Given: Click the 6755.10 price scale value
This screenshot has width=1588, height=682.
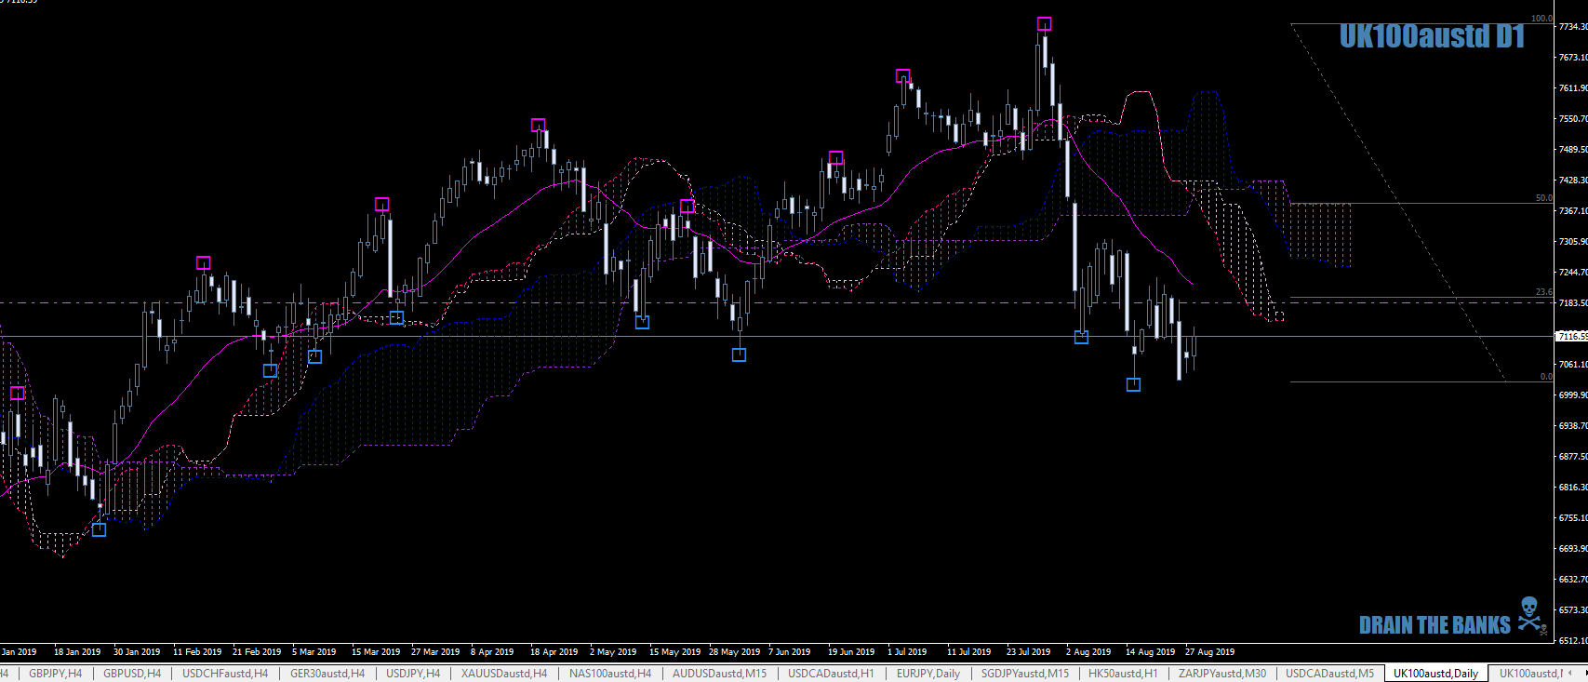Looking at the screenshot, I should pyautogui.click(x=1573, y=518).
